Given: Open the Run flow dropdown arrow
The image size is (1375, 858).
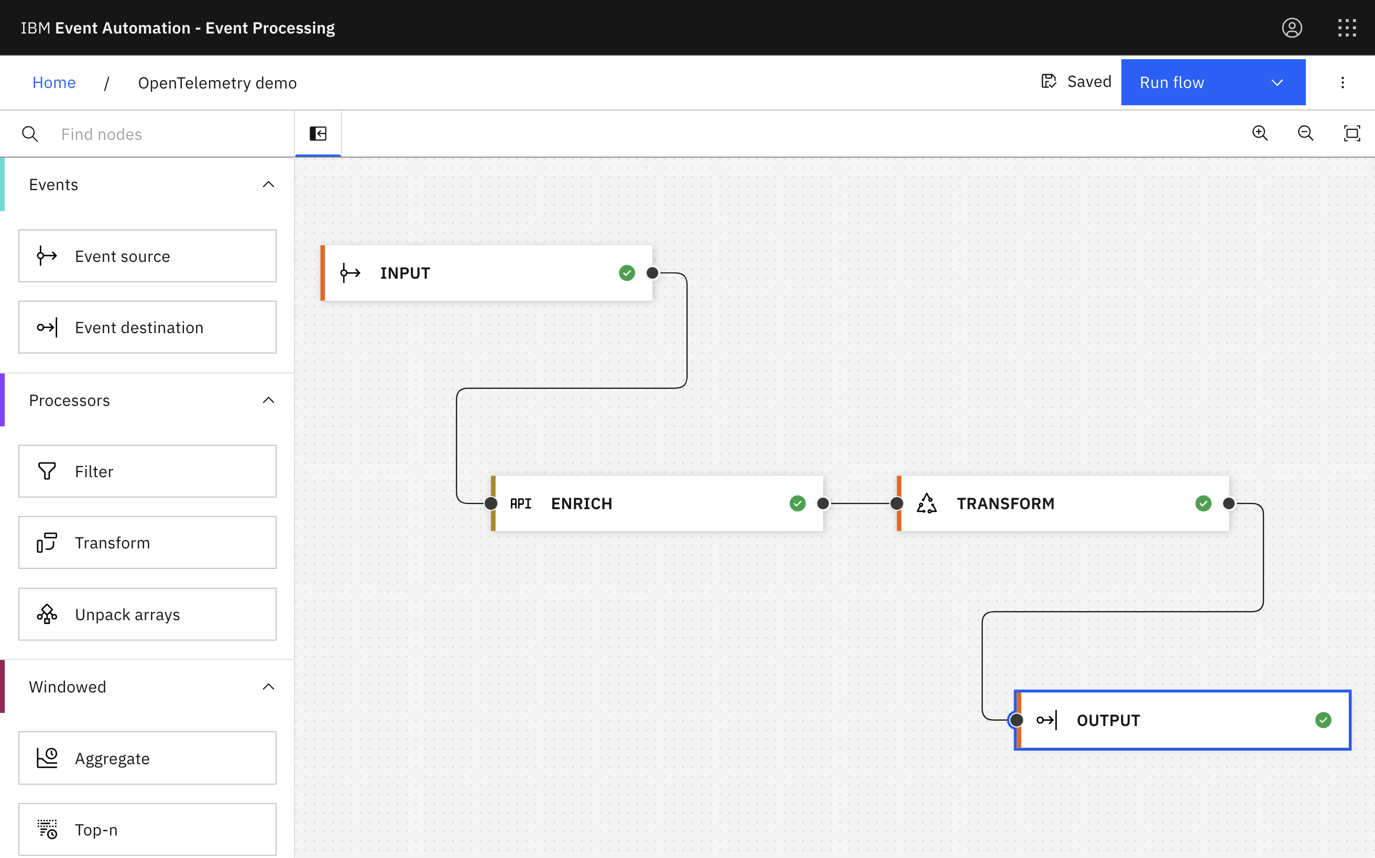Looking at the screenshot, I should [x=1277, y=83].
